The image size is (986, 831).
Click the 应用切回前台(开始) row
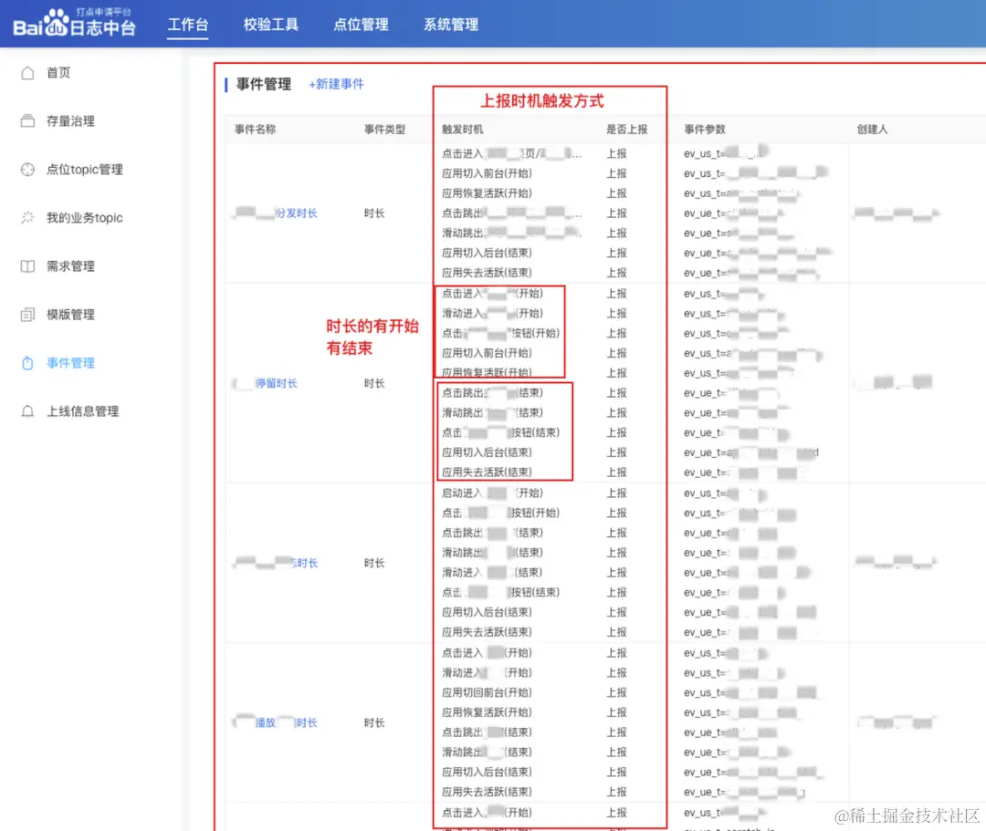coord(487,692)
